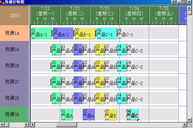Click the vertical scrollbar down arrow
The width and height of the screenshot is (193, 128).
tap(190, 120)
